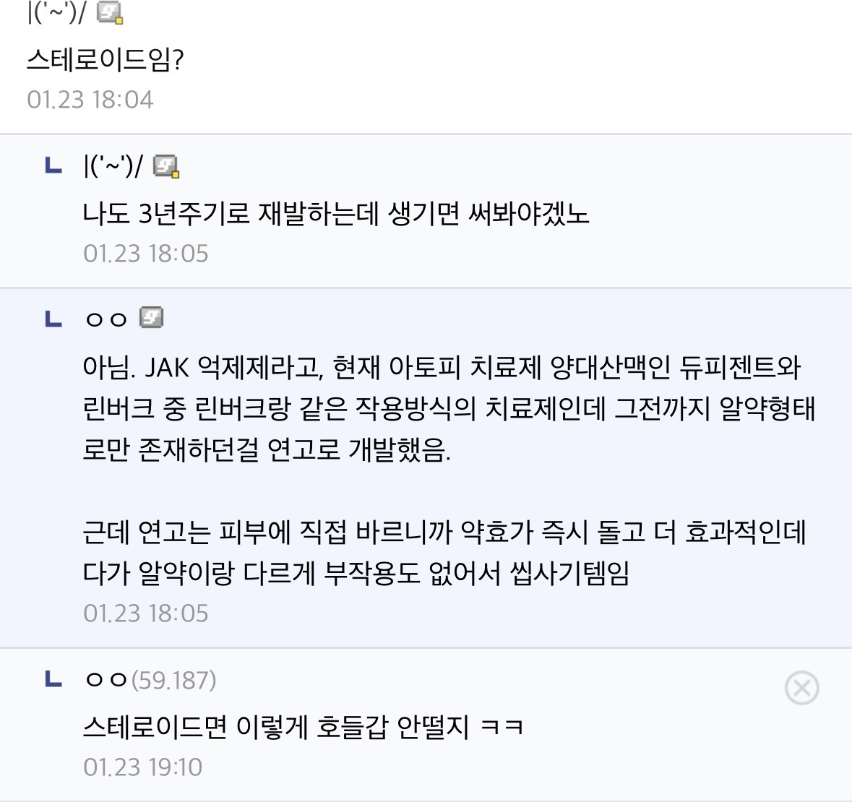Click reply text 나도 3년주기로 재발하는데
Screen dimensions: 852x802
336,213
